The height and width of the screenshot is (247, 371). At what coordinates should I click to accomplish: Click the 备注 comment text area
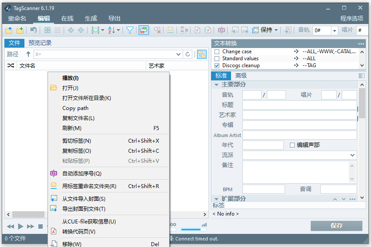coord(296,172)
